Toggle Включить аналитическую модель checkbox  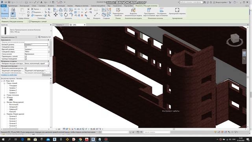[x=26, y=68]
